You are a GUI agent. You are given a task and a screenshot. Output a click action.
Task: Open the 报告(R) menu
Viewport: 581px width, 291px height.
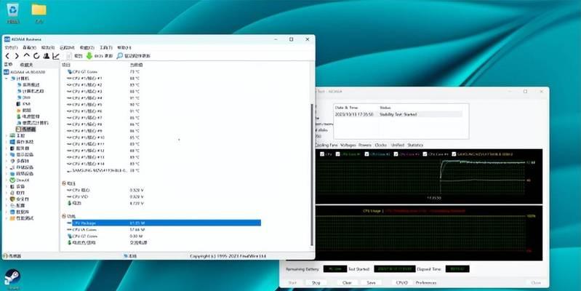(x=48, y=48)
